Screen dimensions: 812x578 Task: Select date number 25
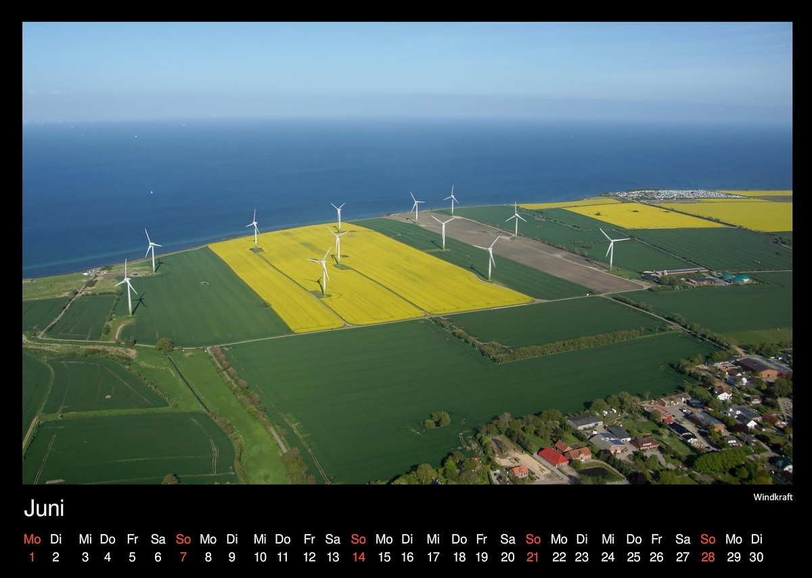633,557
